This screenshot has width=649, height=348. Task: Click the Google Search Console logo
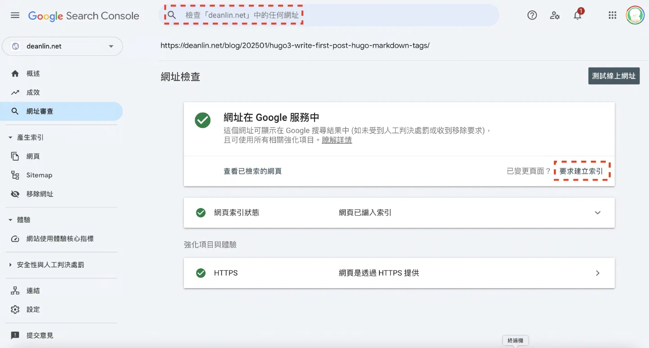click(84, 16)
